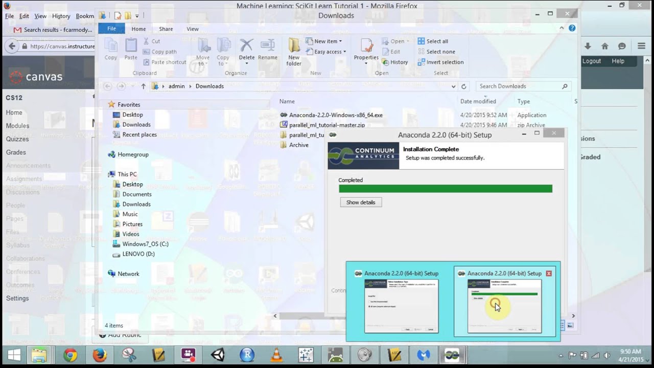Switch to the Share ribbon tab
Viewport: 654px width, 368px height.
coord(166,29)
